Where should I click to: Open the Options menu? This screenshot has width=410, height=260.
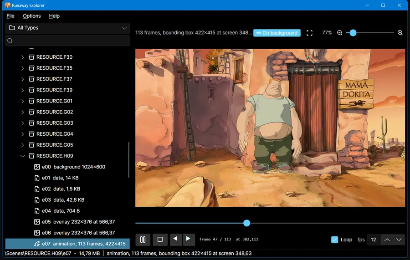click(x=31, y=16)
